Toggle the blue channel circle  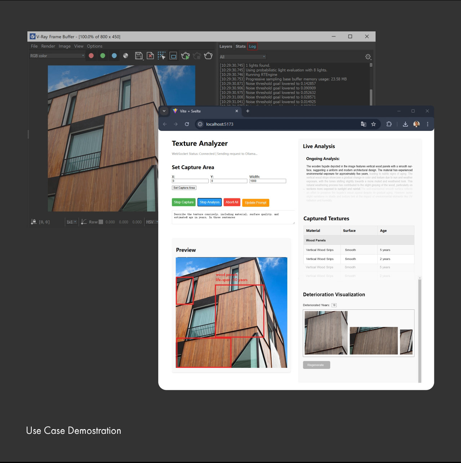click(114, 56)
